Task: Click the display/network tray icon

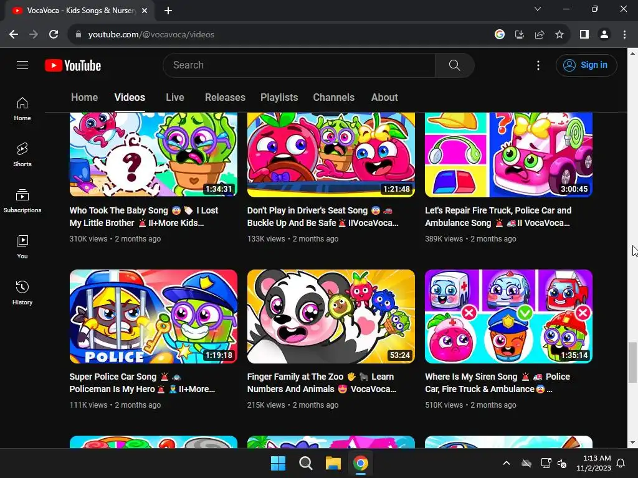Action: [546, 463]
